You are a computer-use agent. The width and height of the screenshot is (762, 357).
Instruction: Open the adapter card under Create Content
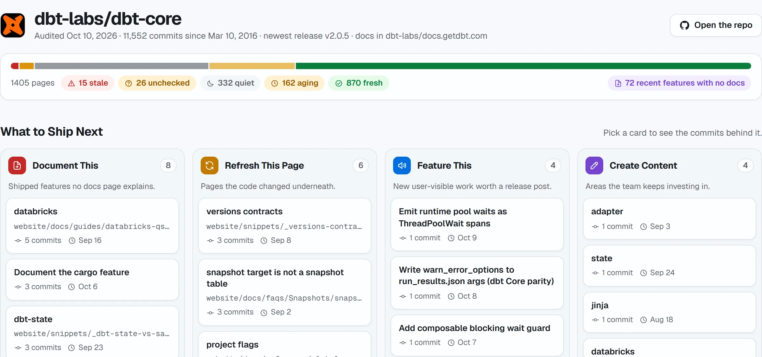(670, 219)
